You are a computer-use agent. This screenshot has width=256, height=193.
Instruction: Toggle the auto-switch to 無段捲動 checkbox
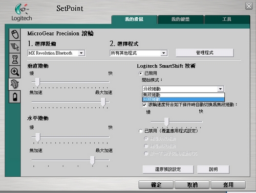144,105
